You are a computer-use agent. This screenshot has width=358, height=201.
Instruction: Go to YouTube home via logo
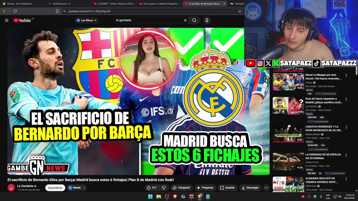pyautogui.click(x=22, y=20)
